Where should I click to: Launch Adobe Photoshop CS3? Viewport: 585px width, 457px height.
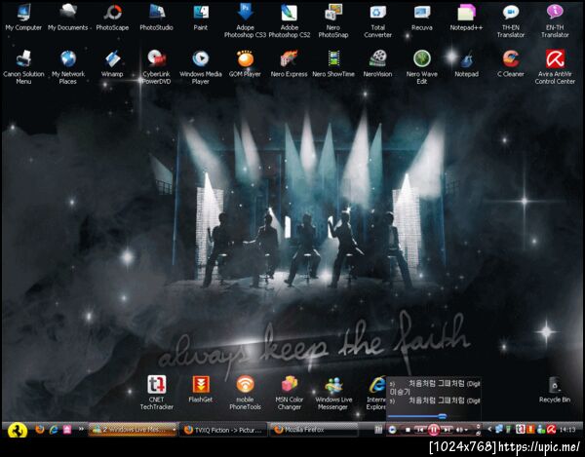(245, 20)
